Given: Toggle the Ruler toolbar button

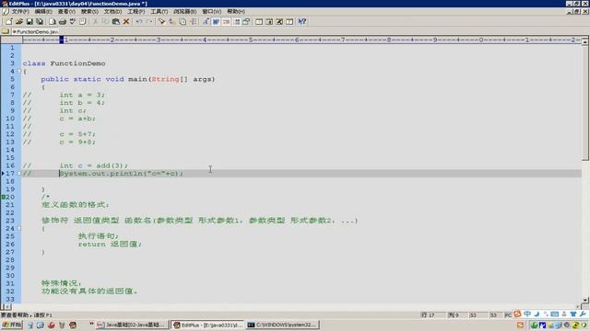Looking at the screenshot, I should tap(226, 22).
